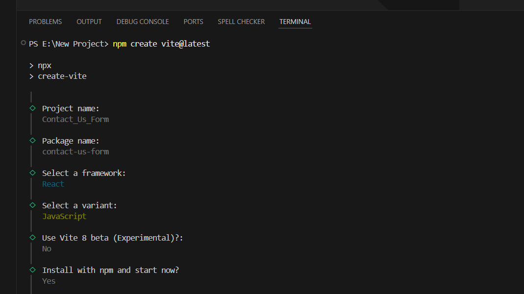Click the diamond beside Install with npm prompt
Viewport: 524px width, 294px height.
point(33,269)
